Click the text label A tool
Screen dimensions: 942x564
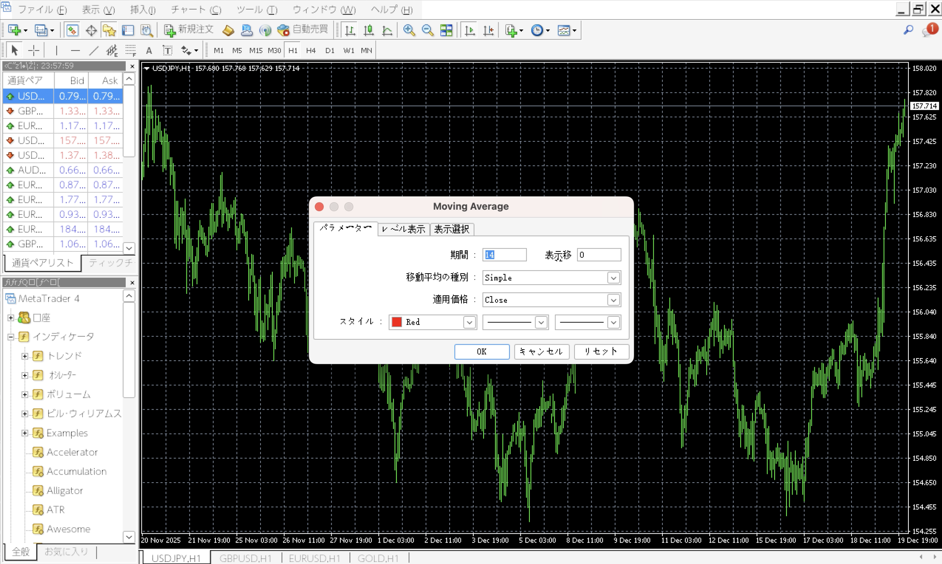pos(149,50)
